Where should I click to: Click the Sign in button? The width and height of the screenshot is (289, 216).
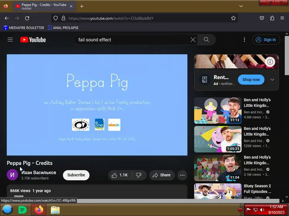(x=266, y=40)
